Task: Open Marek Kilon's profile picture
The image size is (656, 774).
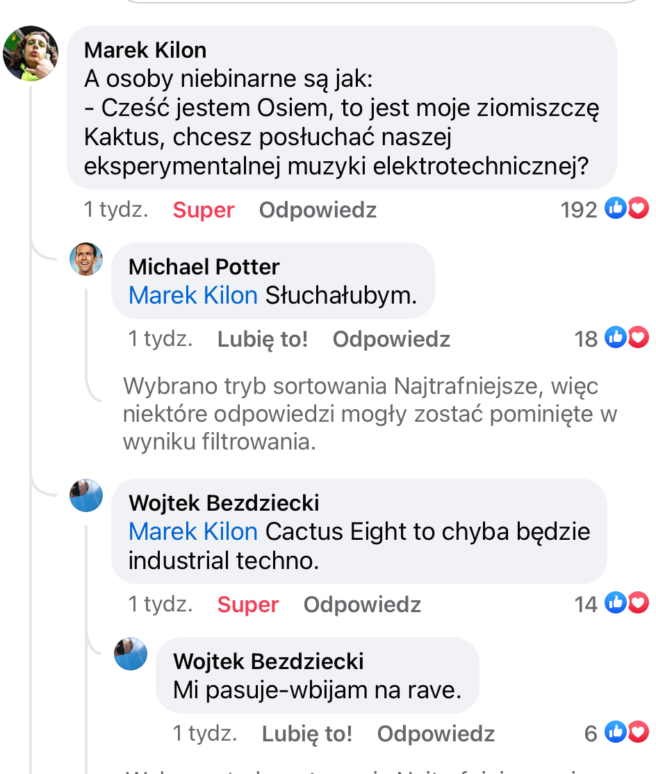Action: (x=31, y=53)
